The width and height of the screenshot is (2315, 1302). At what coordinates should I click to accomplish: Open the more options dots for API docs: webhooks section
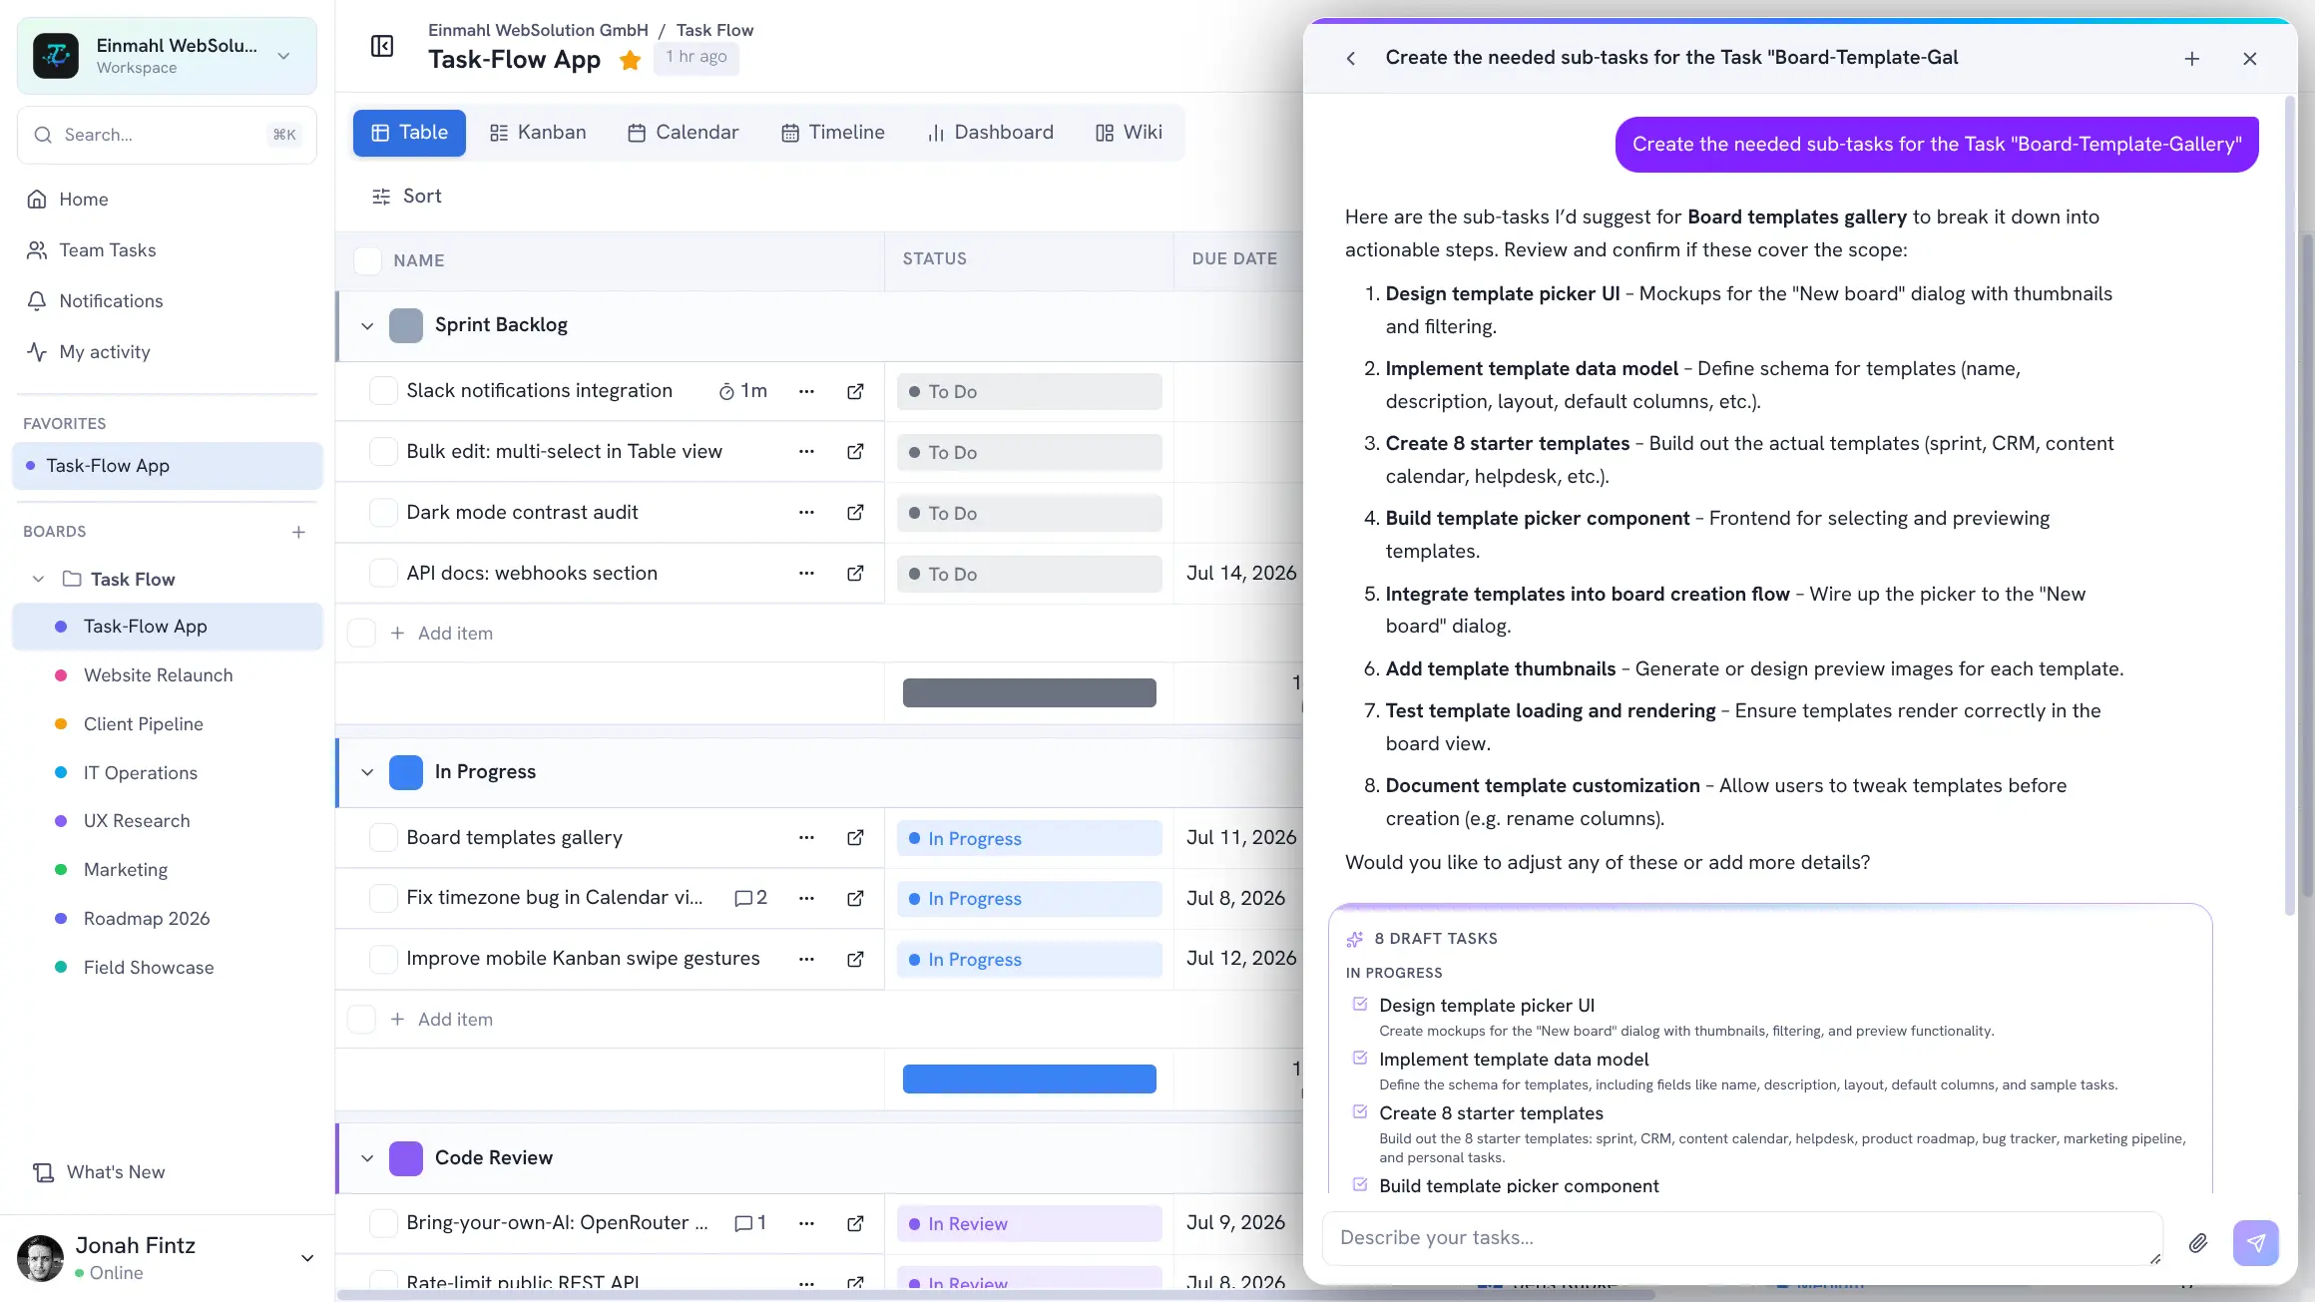[x=806, y=574]
